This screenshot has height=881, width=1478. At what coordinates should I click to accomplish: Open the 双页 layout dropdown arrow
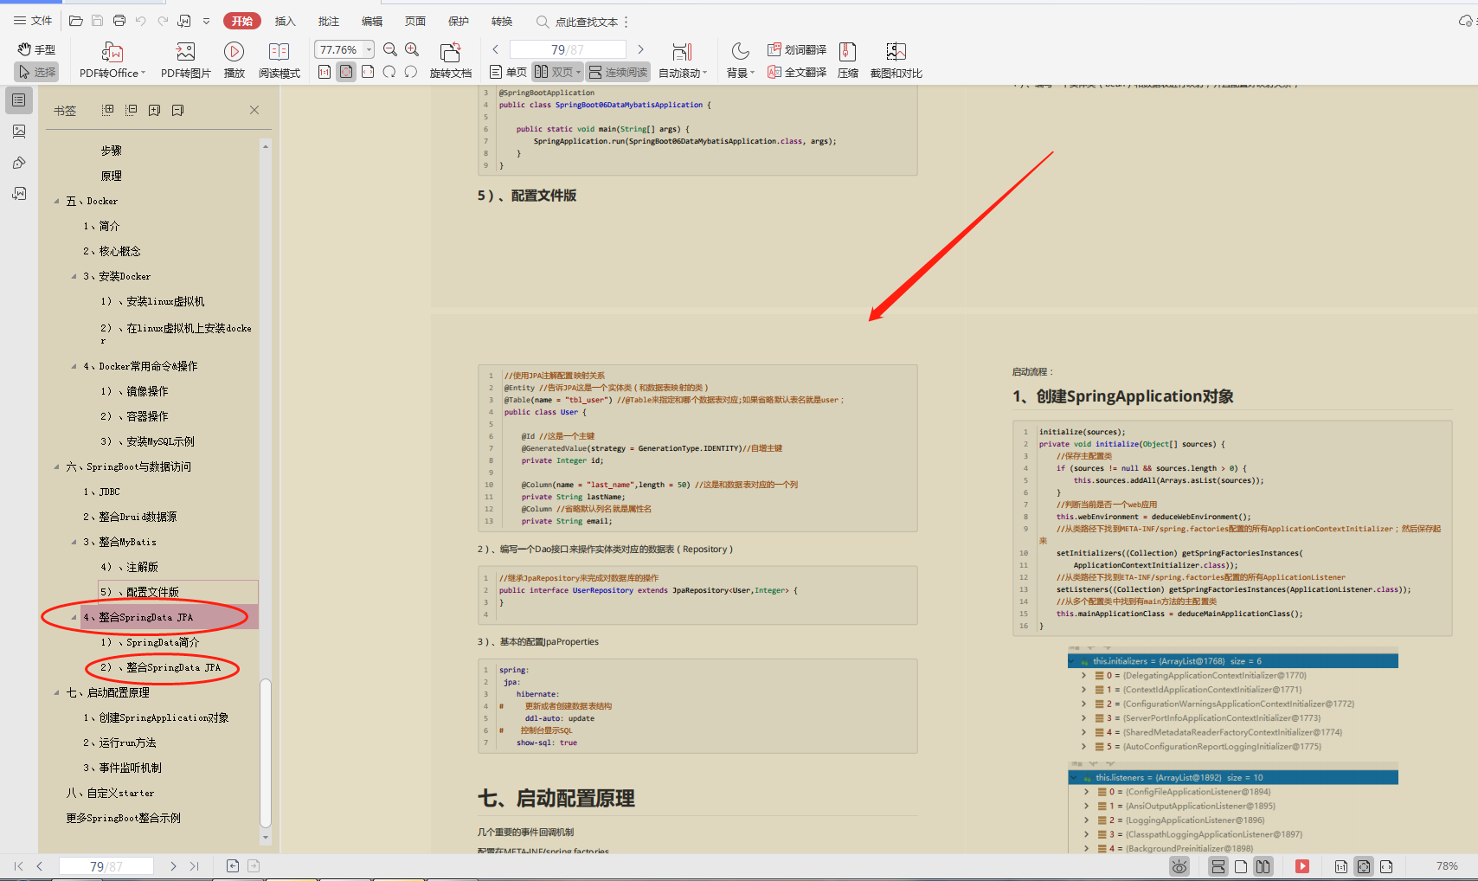pyautogui.click(x=578, y=72)
